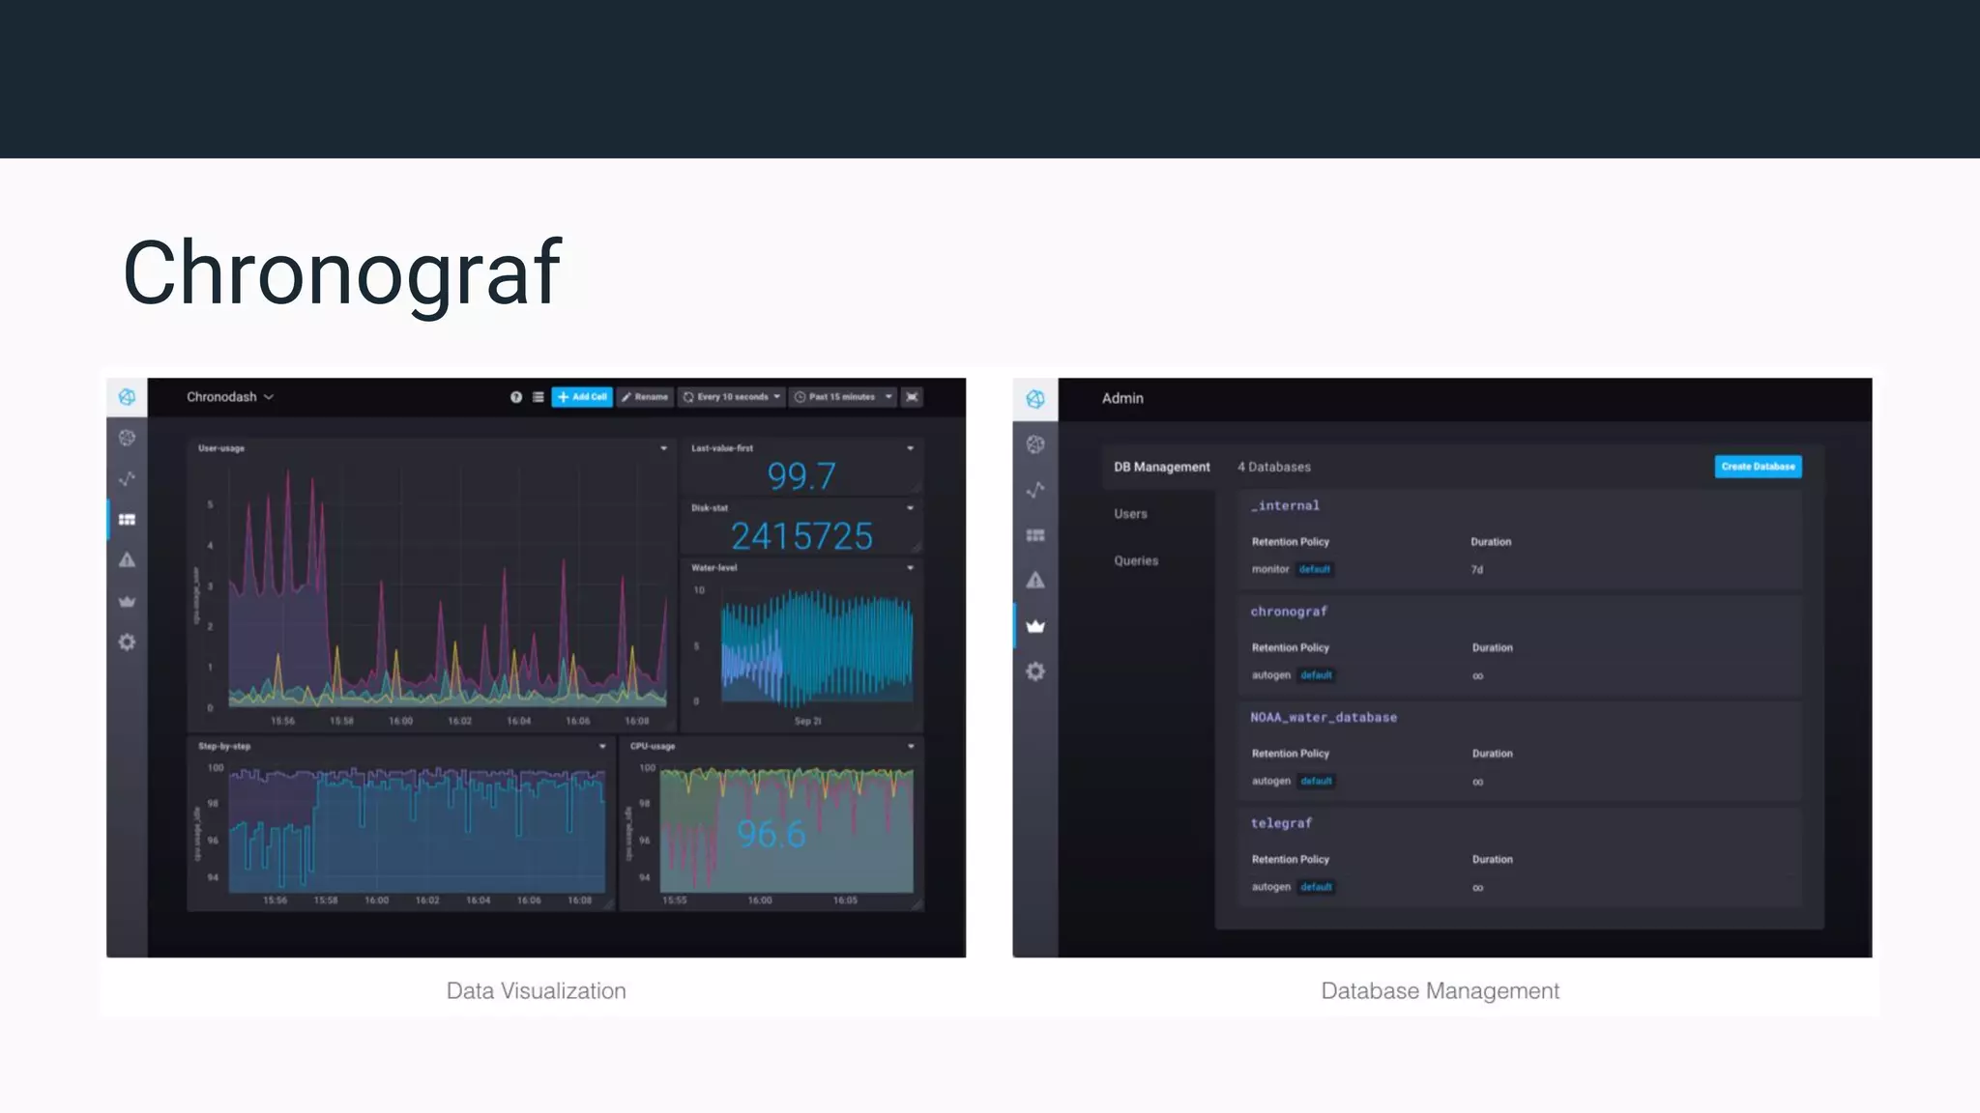The width and height of the screenshot is (1980, 1113).
Task: Click the Create Database button
Action: 1758,467
